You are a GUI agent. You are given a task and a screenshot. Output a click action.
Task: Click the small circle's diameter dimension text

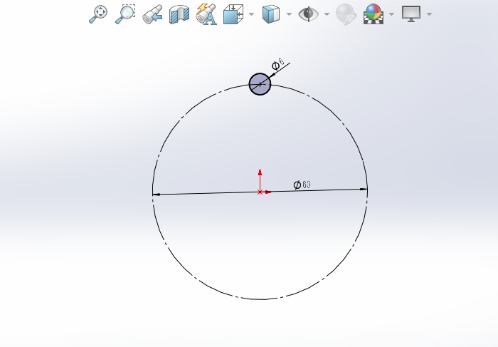(x=278, y=65)
